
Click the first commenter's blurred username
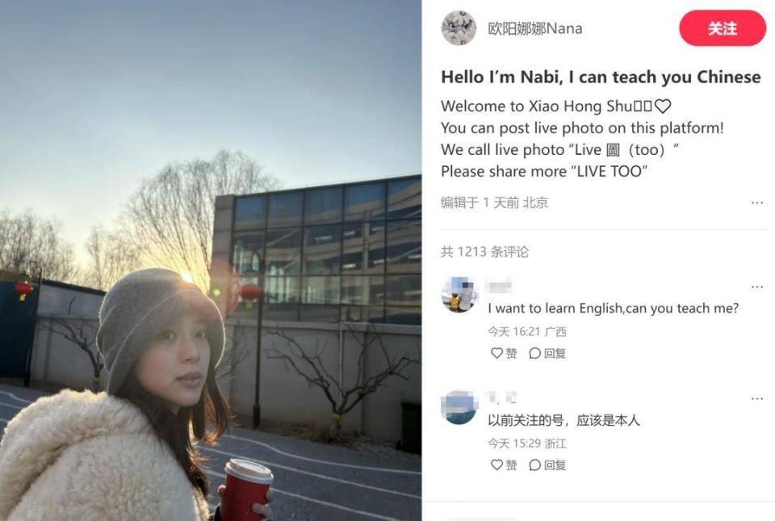coord(498,286)
